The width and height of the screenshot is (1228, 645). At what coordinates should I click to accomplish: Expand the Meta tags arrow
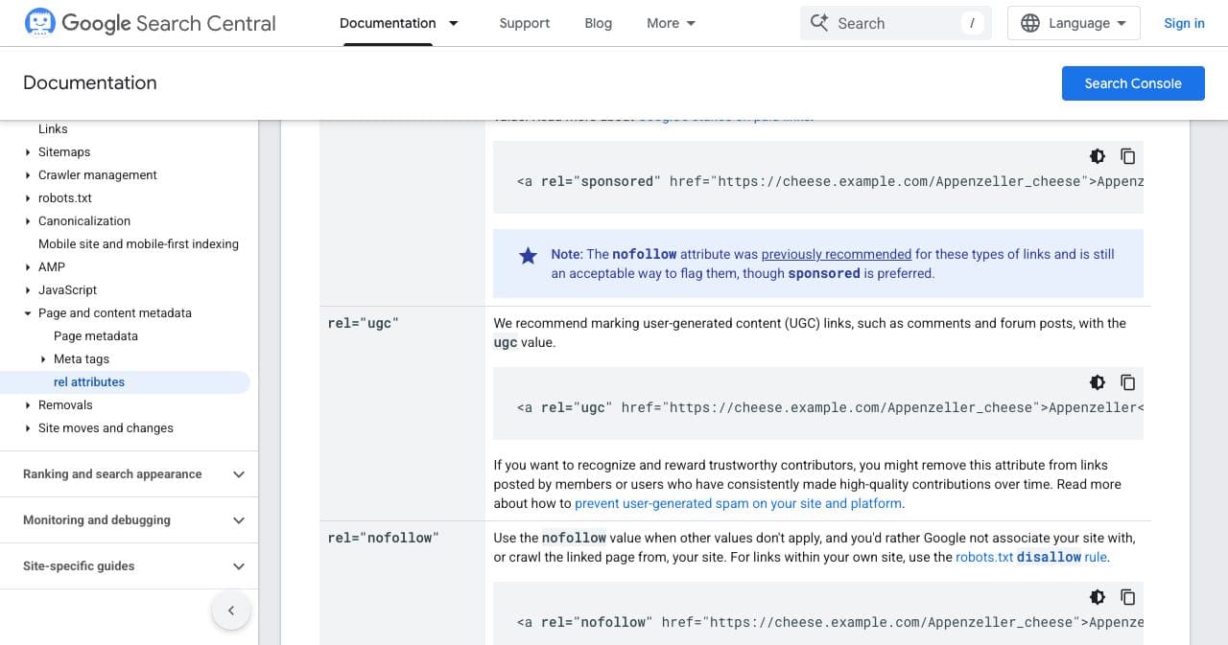(x=43, y=359)
